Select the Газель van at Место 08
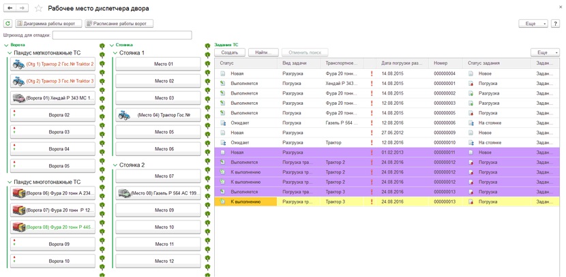566x277 pixels. click(x=124, y=193)
